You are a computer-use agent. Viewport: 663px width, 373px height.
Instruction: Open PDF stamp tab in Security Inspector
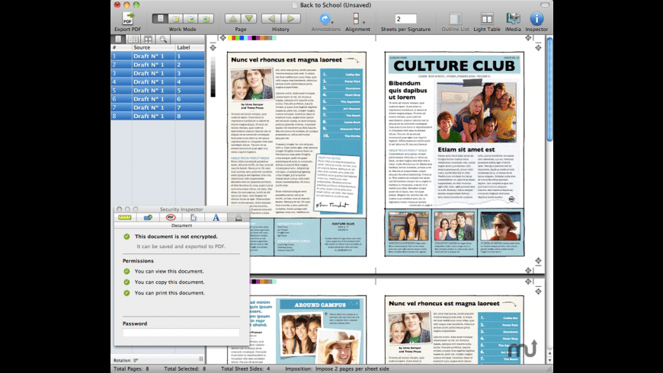coord(171,218)
